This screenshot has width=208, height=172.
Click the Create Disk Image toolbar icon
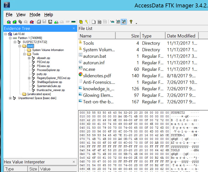coord(39,22)
